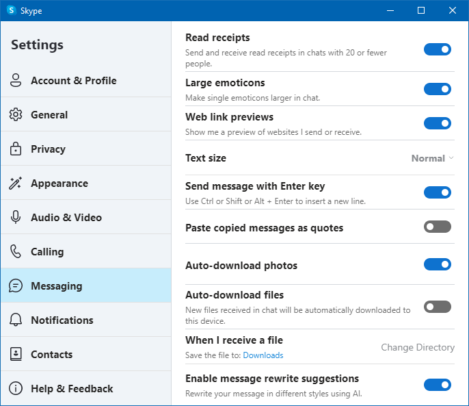Click the Calling phone icon

16,251
